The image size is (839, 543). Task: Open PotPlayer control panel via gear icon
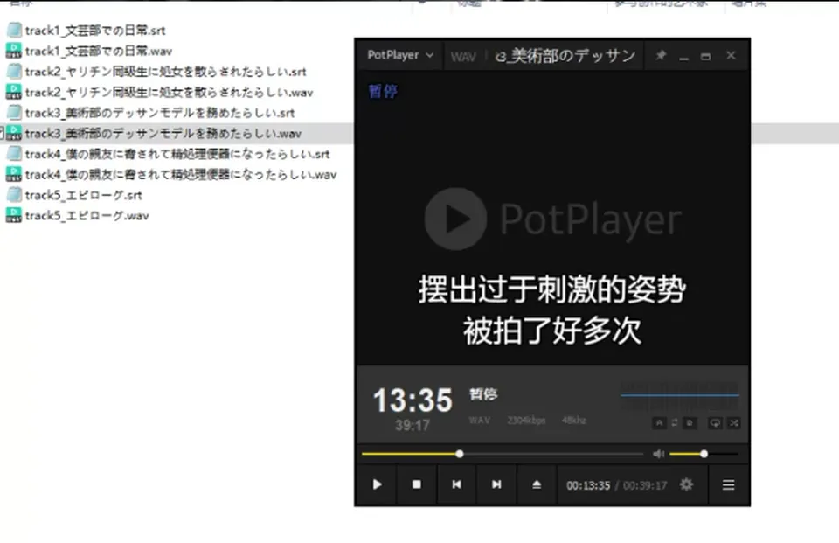(687, 484)
